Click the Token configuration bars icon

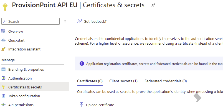click(3, 96)
